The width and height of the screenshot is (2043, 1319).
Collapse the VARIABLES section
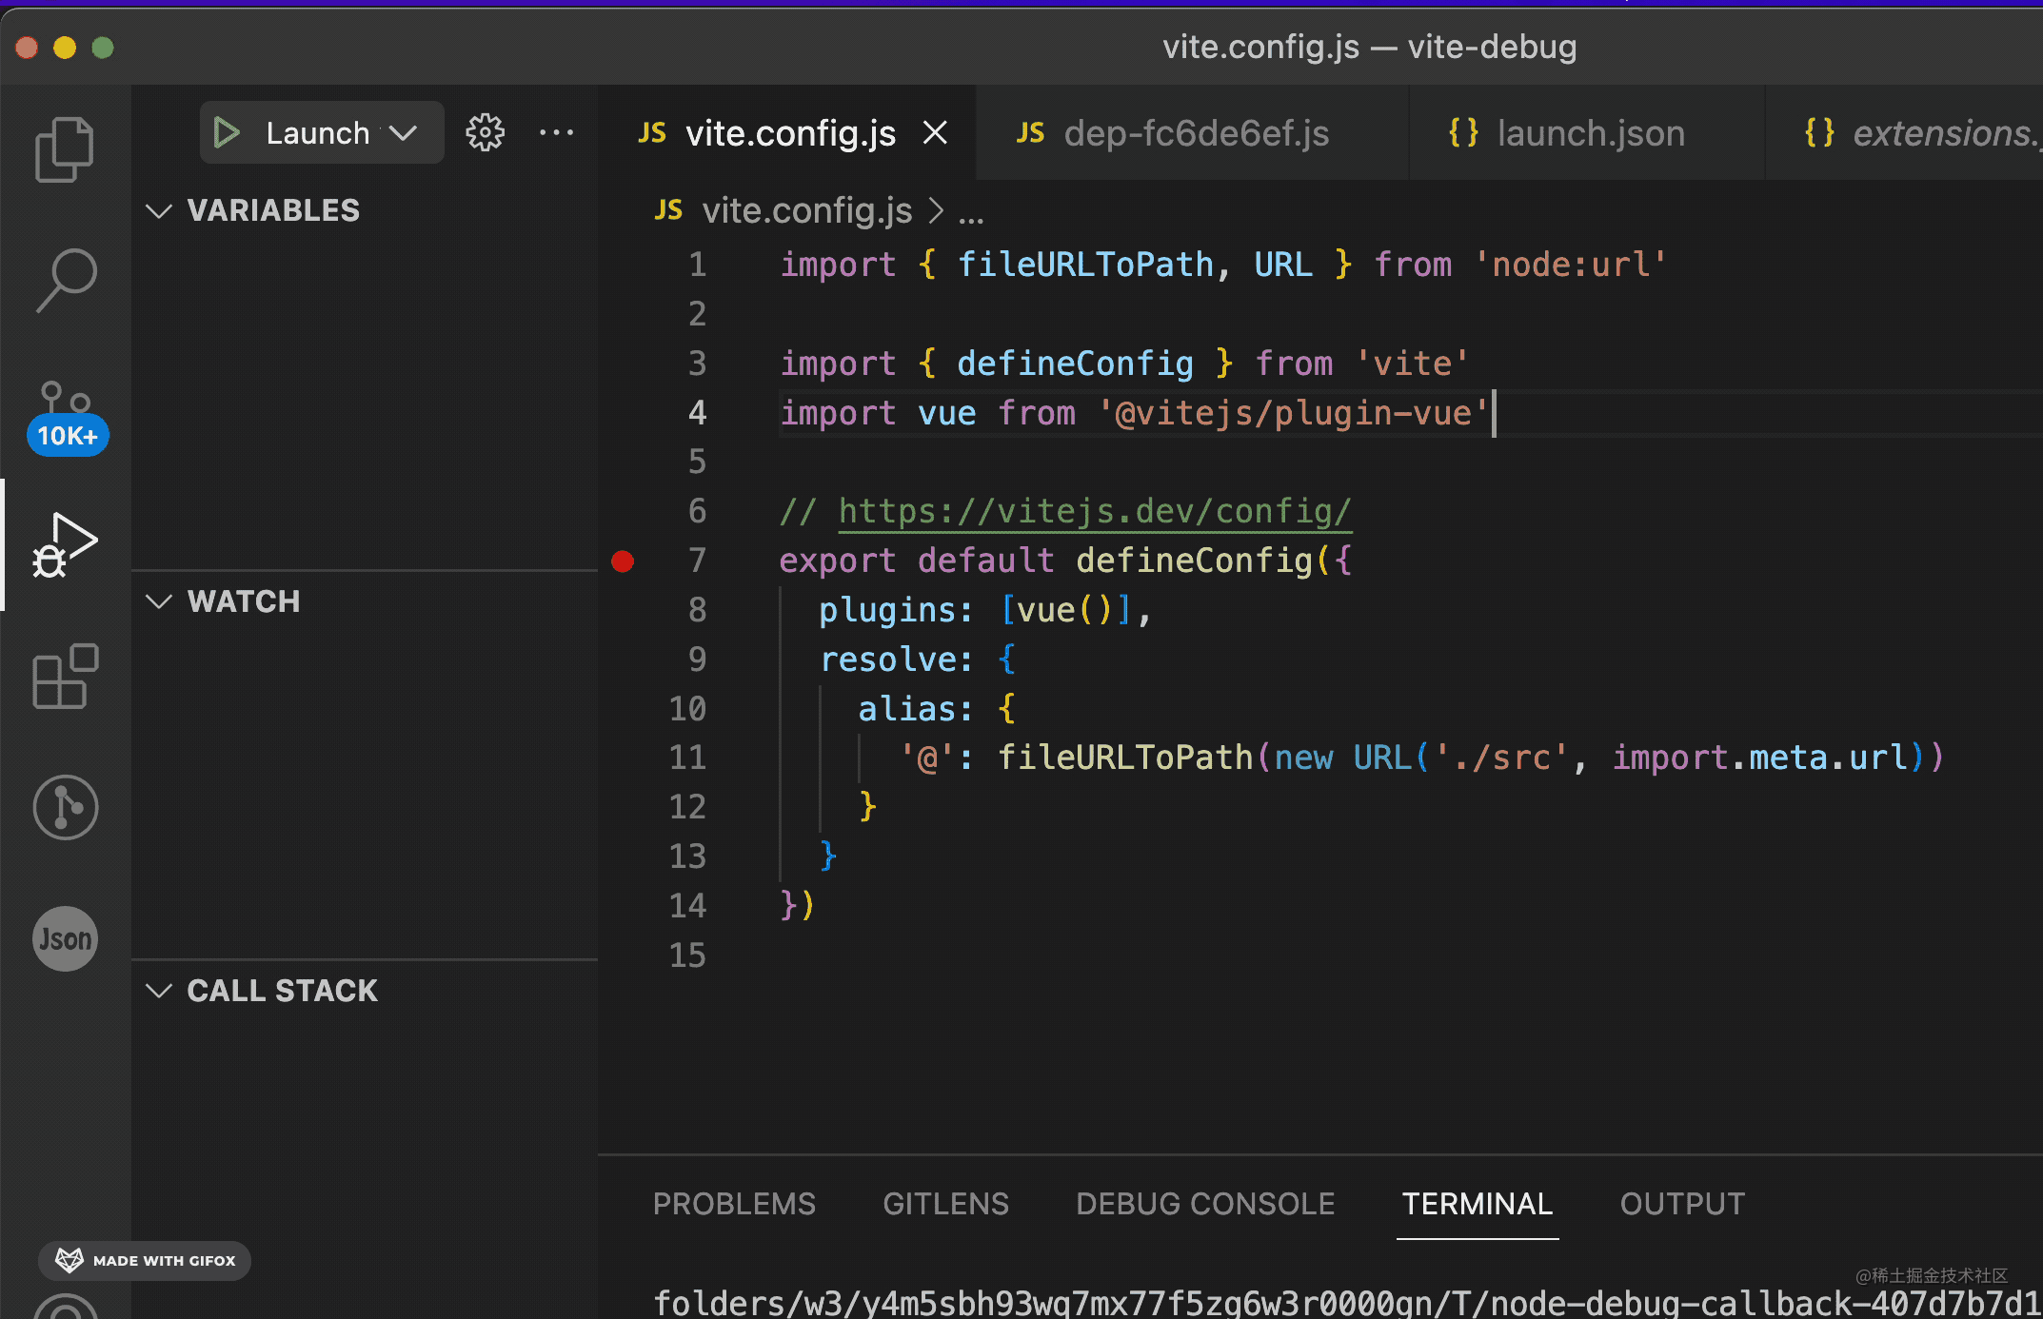pos(159,210)
